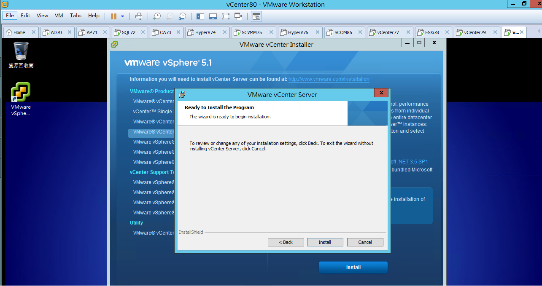
Task: Open the File menu
Action: [10, 16]
